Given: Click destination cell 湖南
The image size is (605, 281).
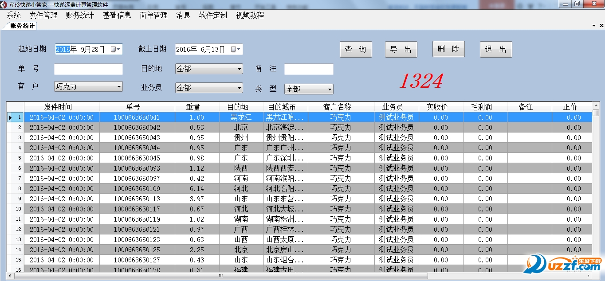Looking at the screenshot, I should pos(241,219).
